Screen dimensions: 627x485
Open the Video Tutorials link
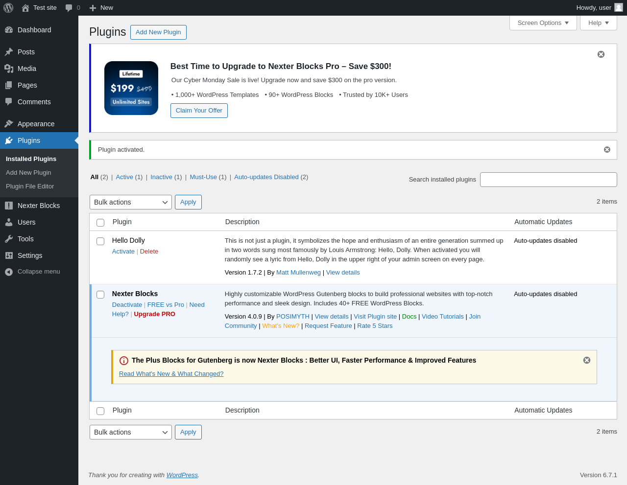443,317
